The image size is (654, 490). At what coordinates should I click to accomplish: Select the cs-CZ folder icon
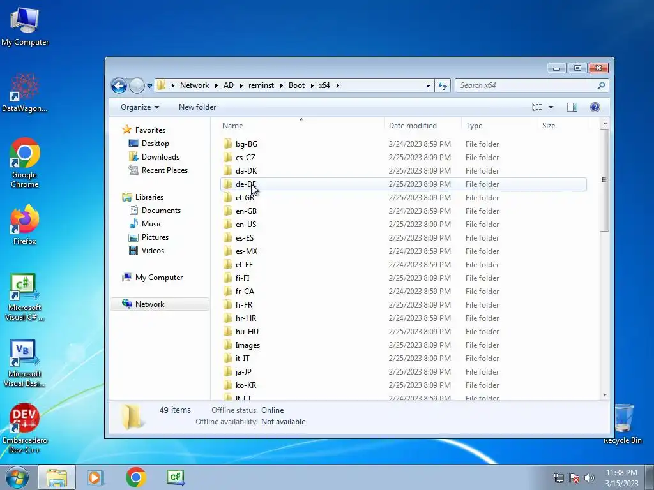point(227,157)
